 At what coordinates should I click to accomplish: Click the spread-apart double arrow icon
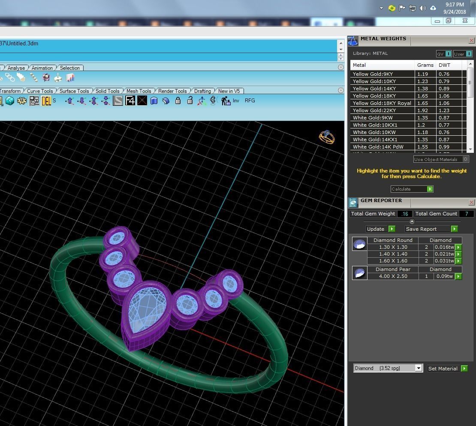coord(94,101)
